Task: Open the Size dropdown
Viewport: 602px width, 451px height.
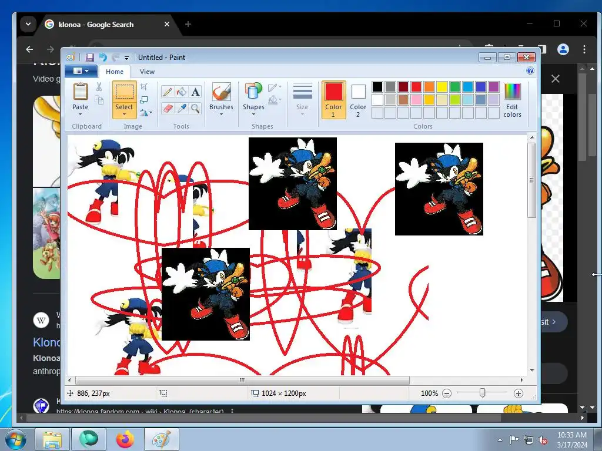Action: point(302,100)
